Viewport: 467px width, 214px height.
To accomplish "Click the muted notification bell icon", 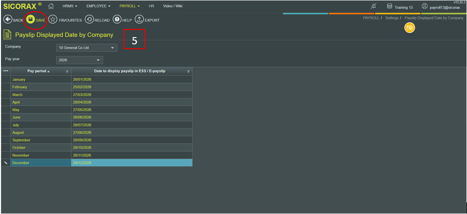I will [x=373, y=6].
